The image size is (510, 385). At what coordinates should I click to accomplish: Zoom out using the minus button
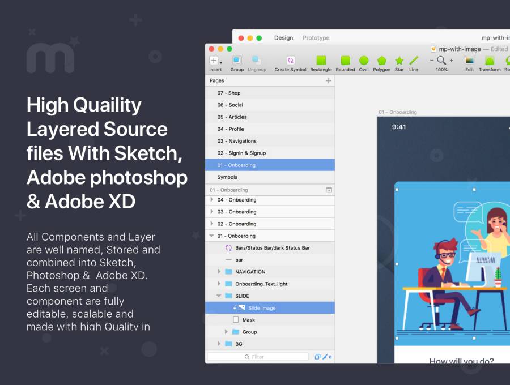point(432,60)
